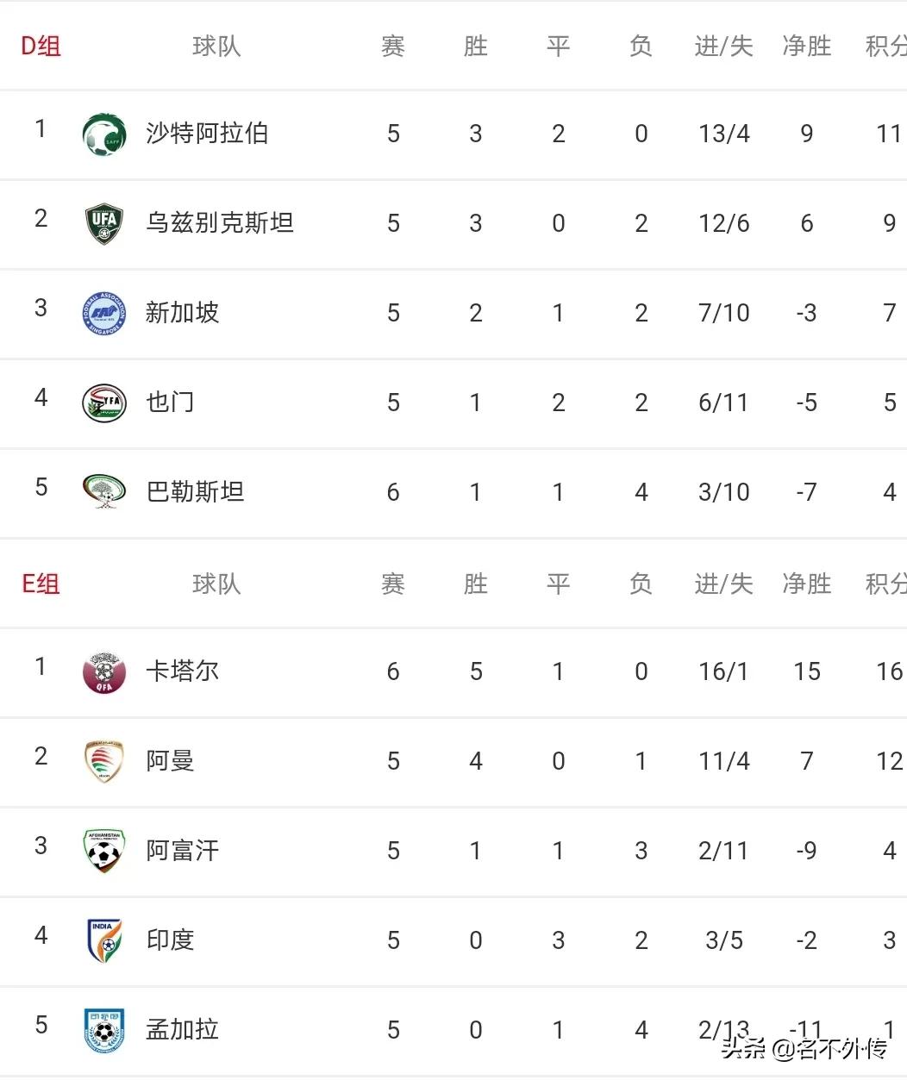This screenshot has width=907, height=1080.
Task: Click the Saudi Arabia team crest icon
Action: pos(104,134)
